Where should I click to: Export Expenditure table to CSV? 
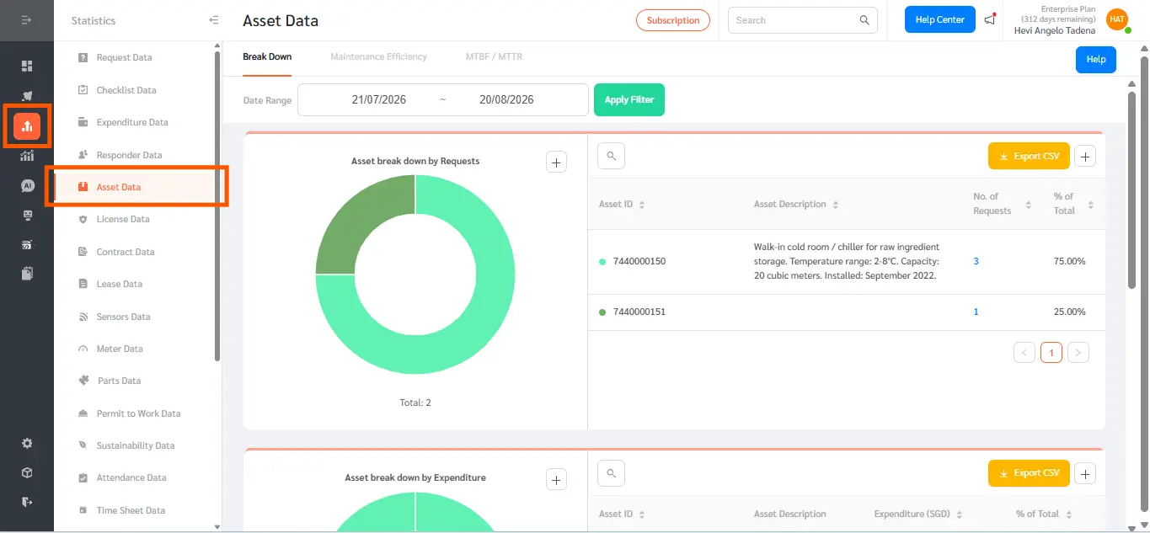(1029, 472)
